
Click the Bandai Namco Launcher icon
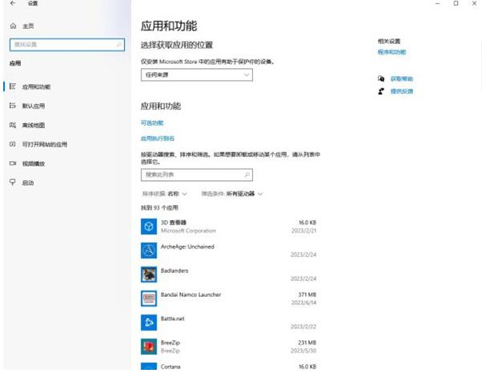[x=149, y=299]
